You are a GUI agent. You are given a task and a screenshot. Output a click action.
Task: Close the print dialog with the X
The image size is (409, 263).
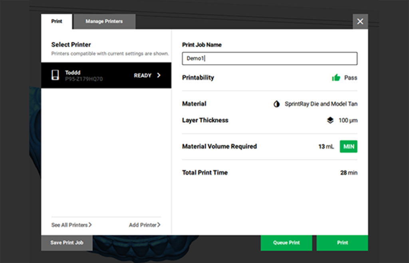[x=360, y=22]
